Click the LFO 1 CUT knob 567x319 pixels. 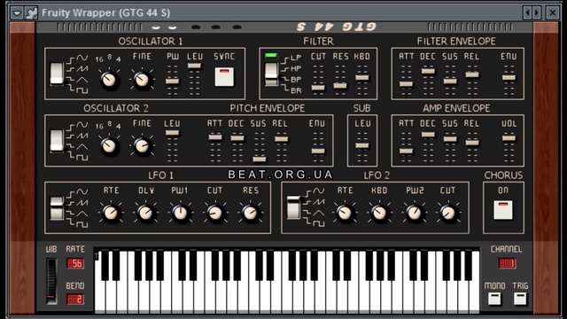coord(214,213)
